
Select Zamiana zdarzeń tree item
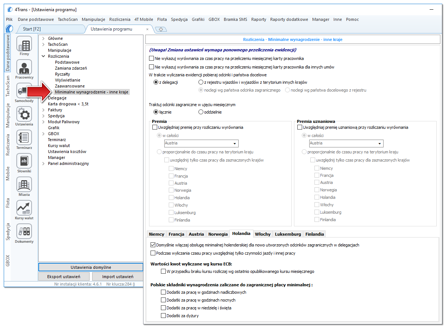click(x=71, y=68)
